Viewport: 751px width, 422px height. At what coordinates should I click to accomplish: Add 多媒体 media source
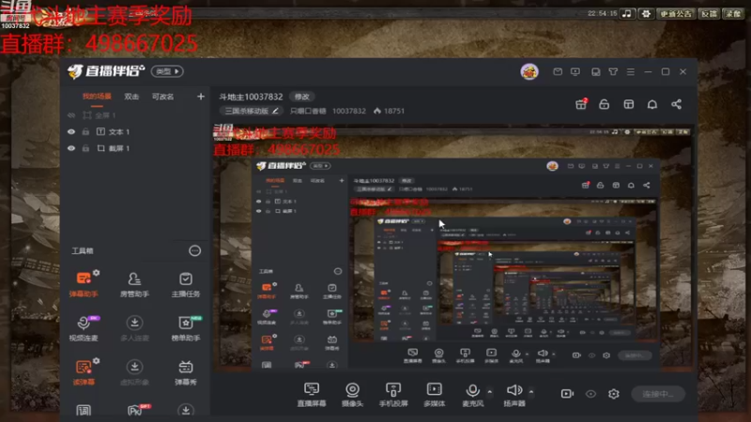coord(435,394)
